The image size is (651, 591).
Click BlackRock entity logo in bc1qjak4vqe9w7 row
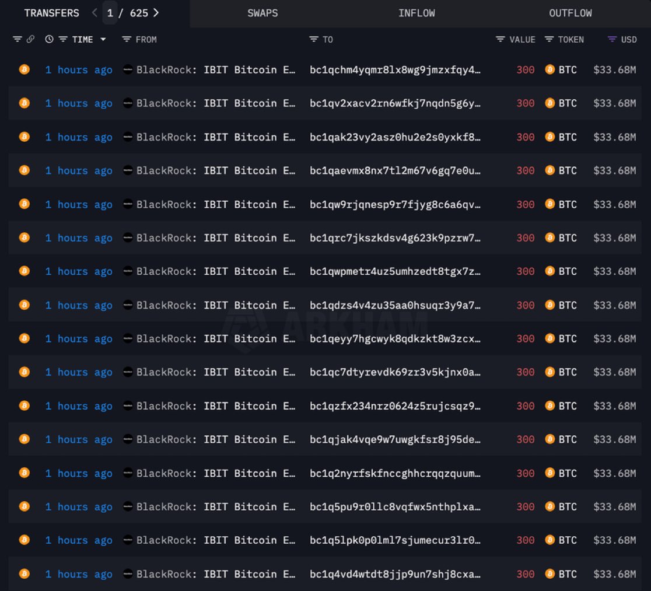coord(128,439)
